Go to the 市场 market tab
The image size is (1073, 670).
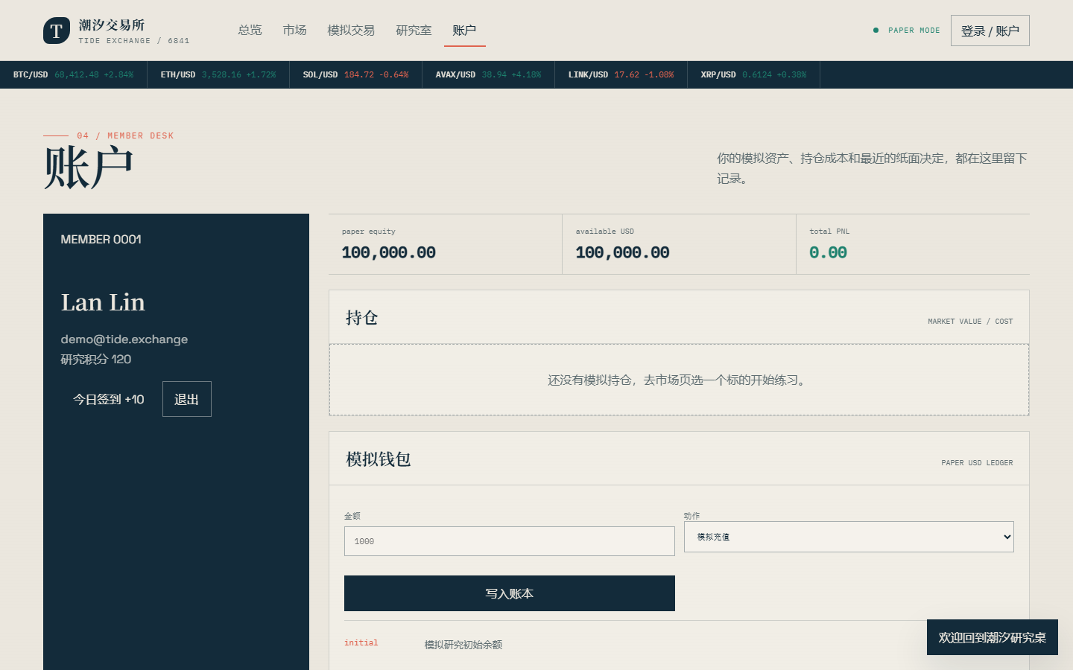(x=294, y=30)
